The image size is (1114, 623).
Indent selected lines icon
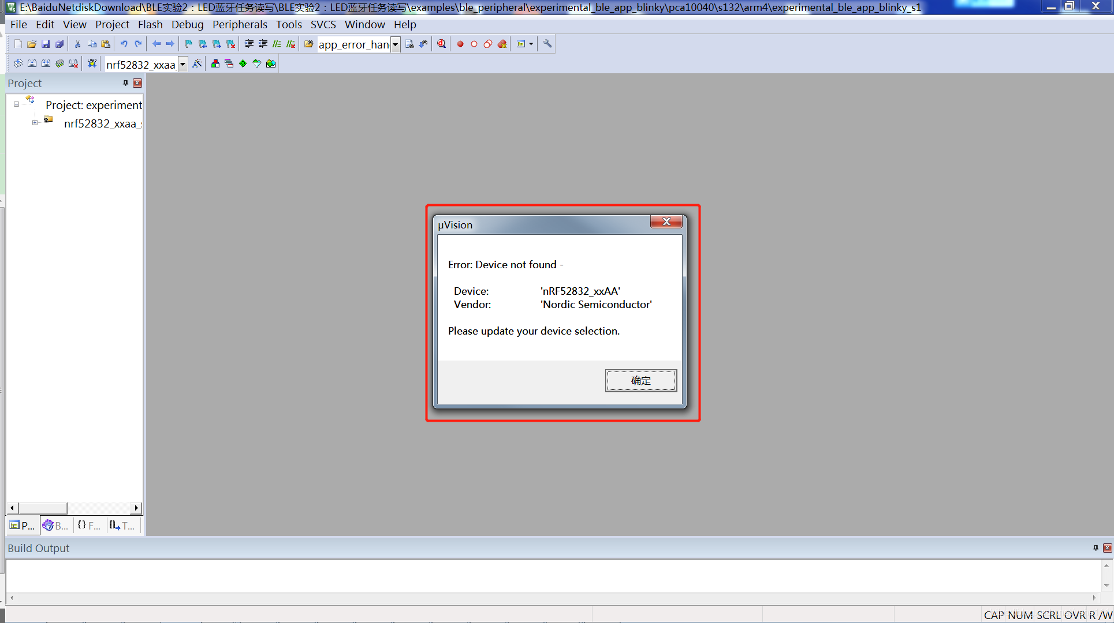point(249,44)
